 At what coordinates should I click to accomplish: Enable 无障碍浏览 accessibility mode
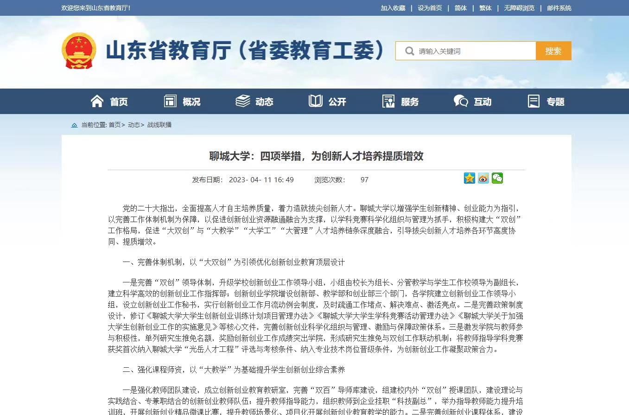point(519,8)
